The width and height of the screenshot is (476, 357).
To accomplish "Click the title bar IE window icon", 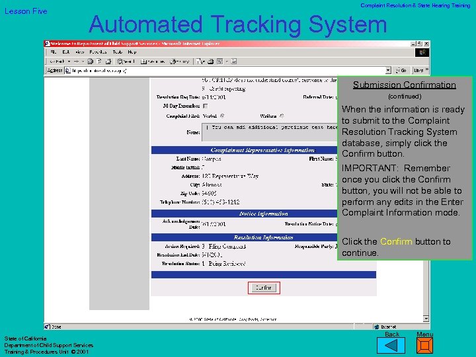I will [48, 44].
